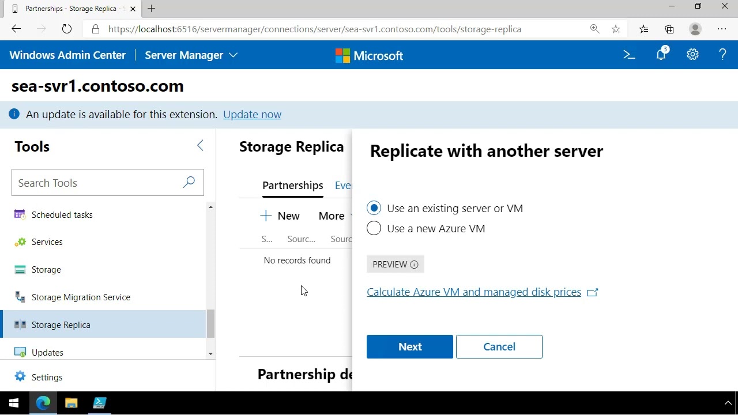This screenshot has width=738, height=415.
Task: Click the Cancel button
Action: (x=499, y=346)
